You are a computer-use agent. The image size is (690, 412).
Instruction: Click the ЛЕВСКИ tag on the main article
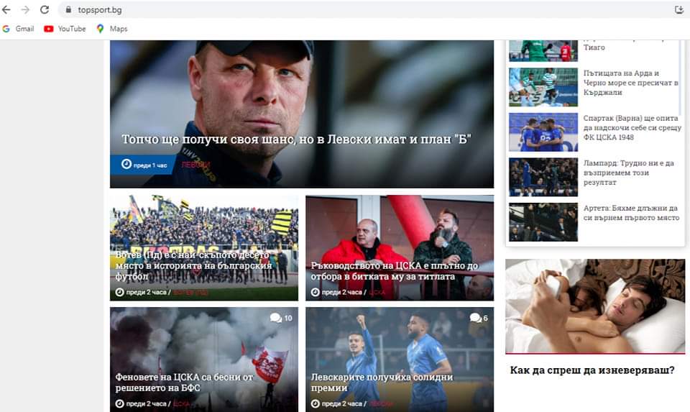point(195,165)
